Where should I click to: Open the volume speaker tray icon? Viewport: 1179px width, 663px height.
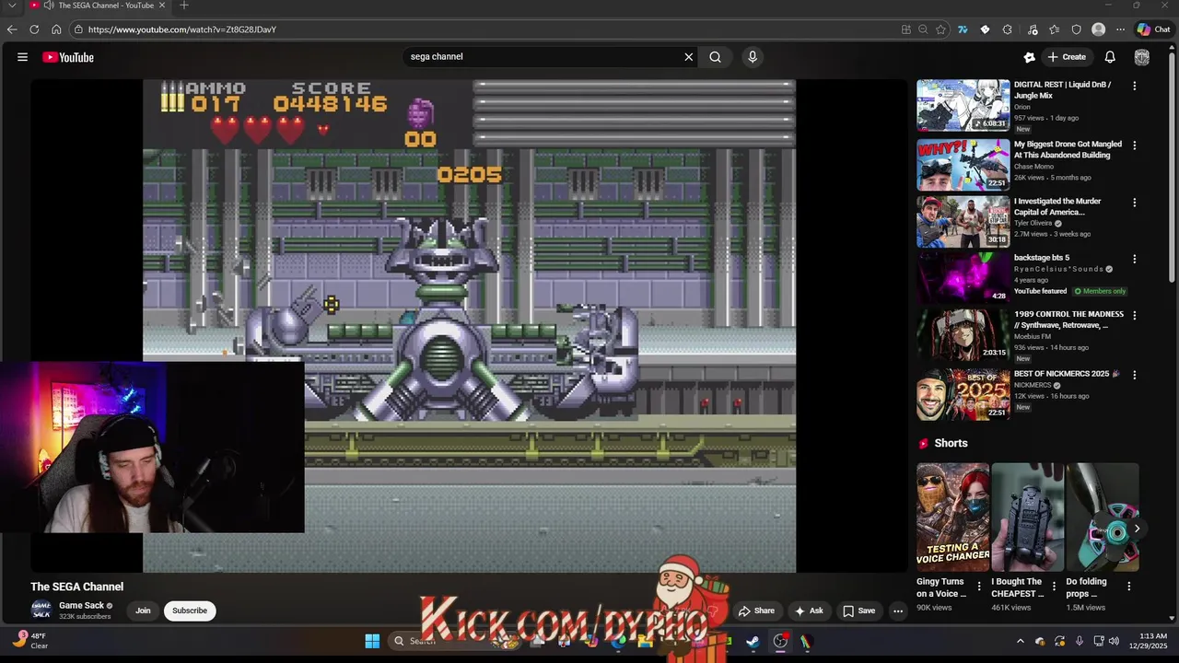tap(1114, 641)
